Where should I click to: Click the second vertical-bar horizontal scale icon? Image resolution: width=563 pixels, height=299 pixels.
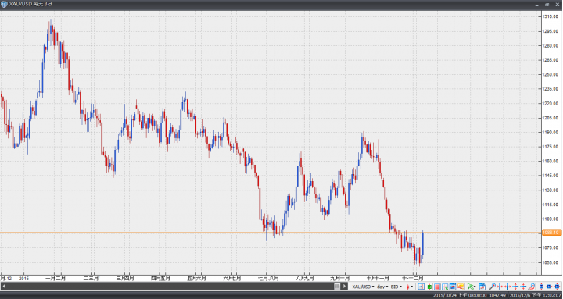(507, 287)
